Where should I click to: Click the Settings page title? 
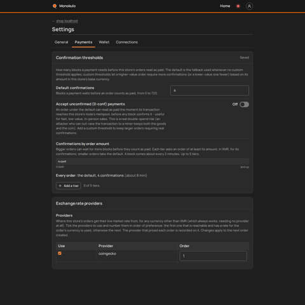click(x=63, y=29)
